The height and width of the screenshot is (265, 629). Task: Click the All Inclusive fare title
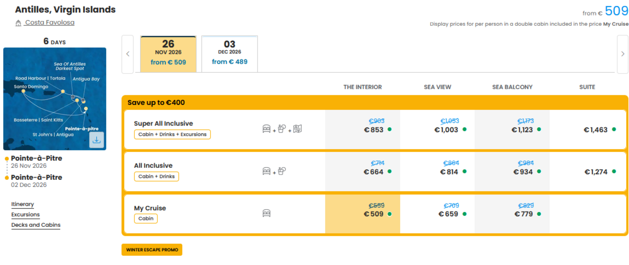click(x=153, y=165)
